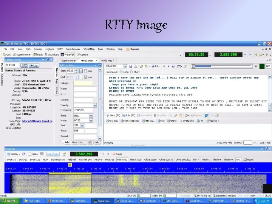Image resolution: width=272 pixels, height=204 pixels.
Task: Click the STATION CALL macro
Action: point(130,121)
